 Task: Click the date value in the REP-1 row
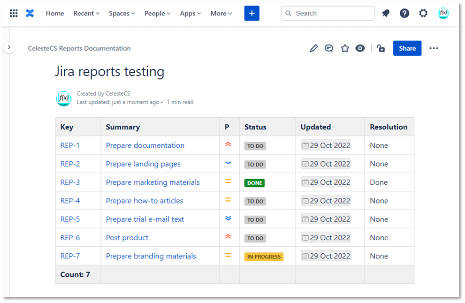coord(326,145)
